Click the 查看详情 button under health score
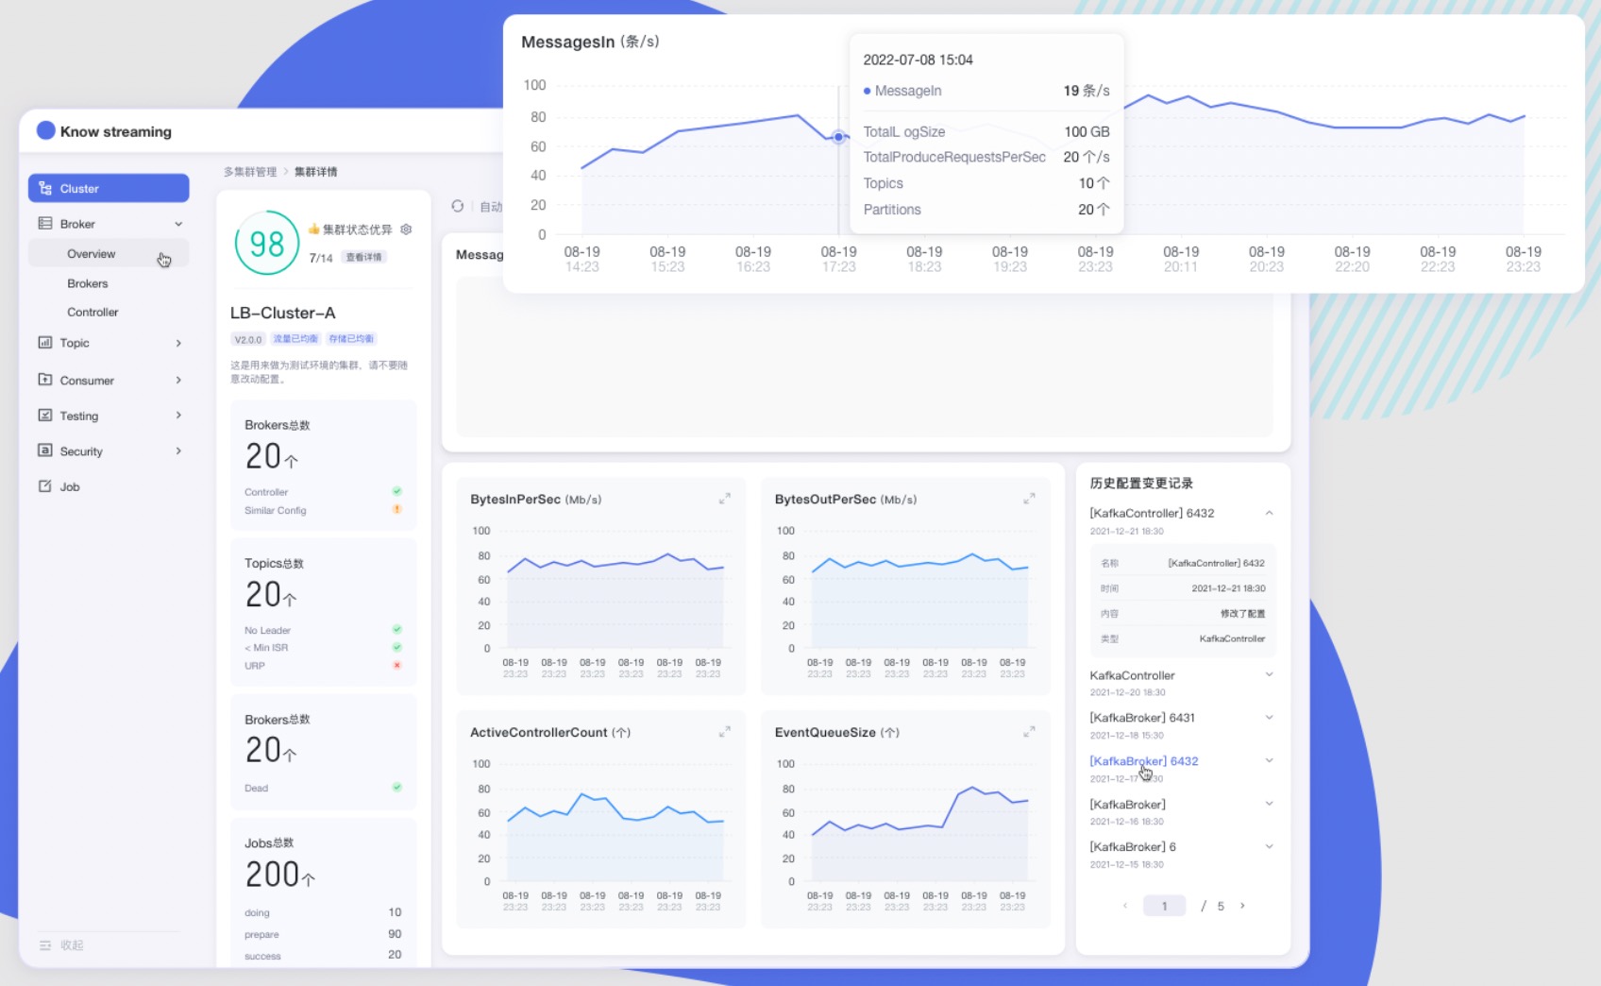This screenshot has width=1601, height=986. tap(363, 258)
